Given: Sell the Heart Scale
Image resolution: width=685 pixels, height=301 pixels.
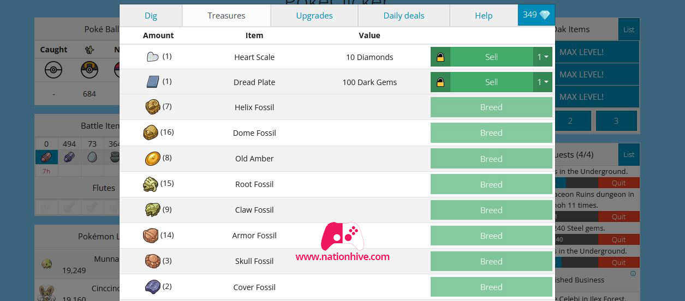Looking at the screenshot, I should pyautogui.click(x=491, y=57).
